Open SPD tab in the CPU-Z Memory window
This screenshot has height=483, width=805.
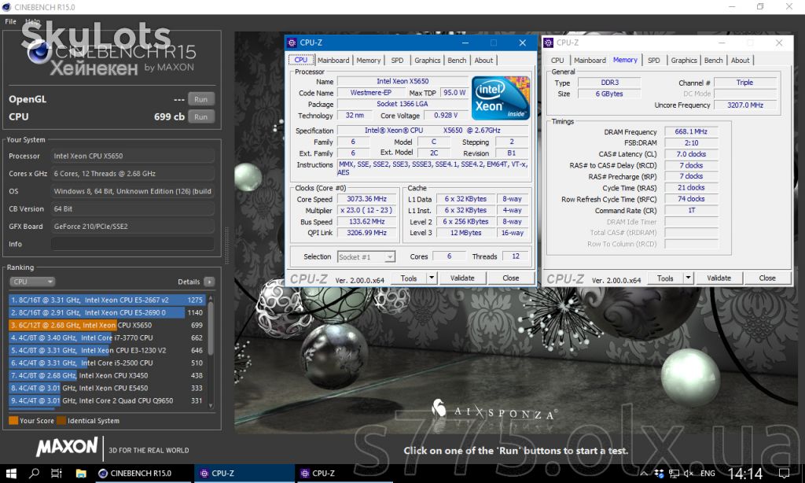pos(653,60)
